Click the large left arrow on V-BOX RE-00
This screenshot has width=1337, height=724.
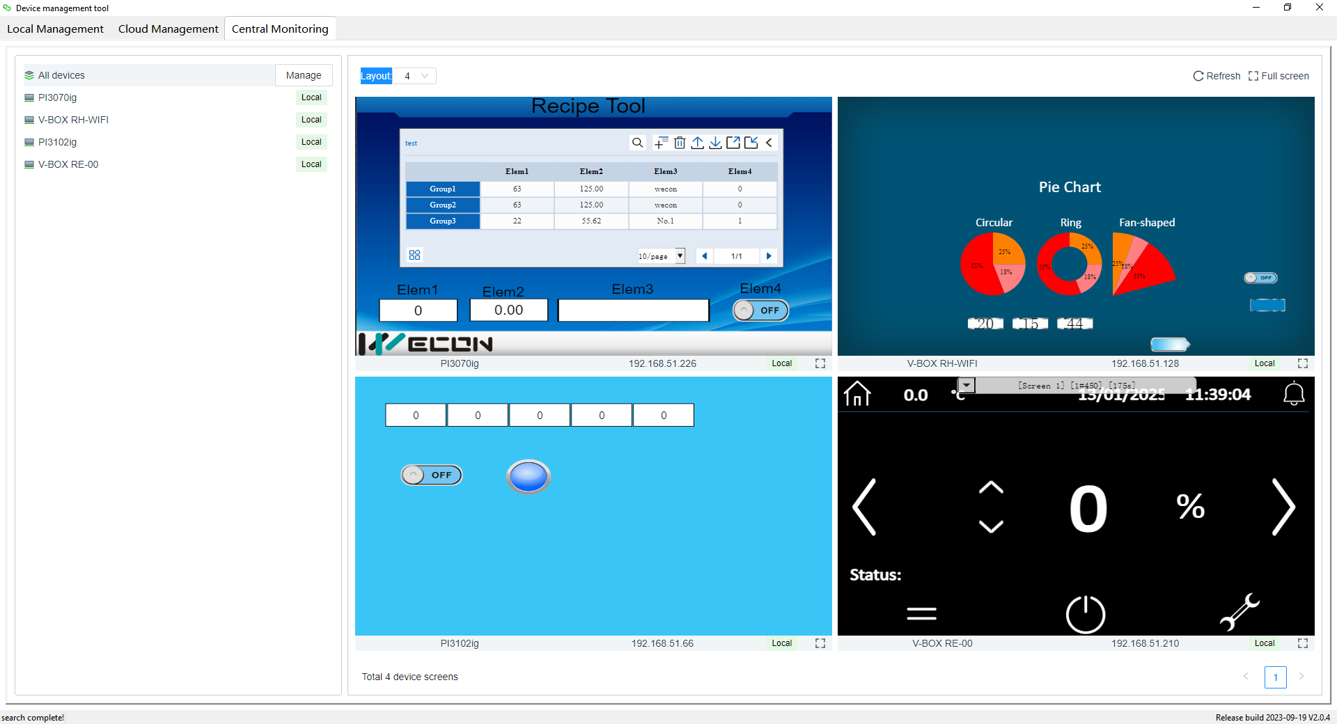(x=864, y=507)
